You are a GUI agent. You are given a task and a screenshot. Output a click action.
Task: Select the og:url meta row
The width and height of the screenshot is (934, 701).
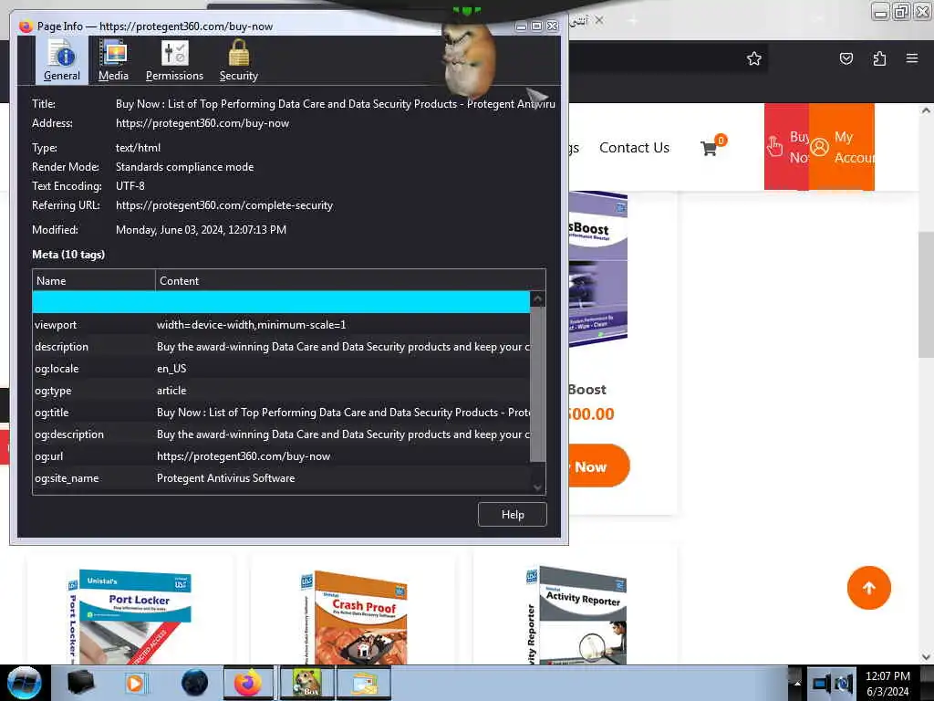click(281, 456)
